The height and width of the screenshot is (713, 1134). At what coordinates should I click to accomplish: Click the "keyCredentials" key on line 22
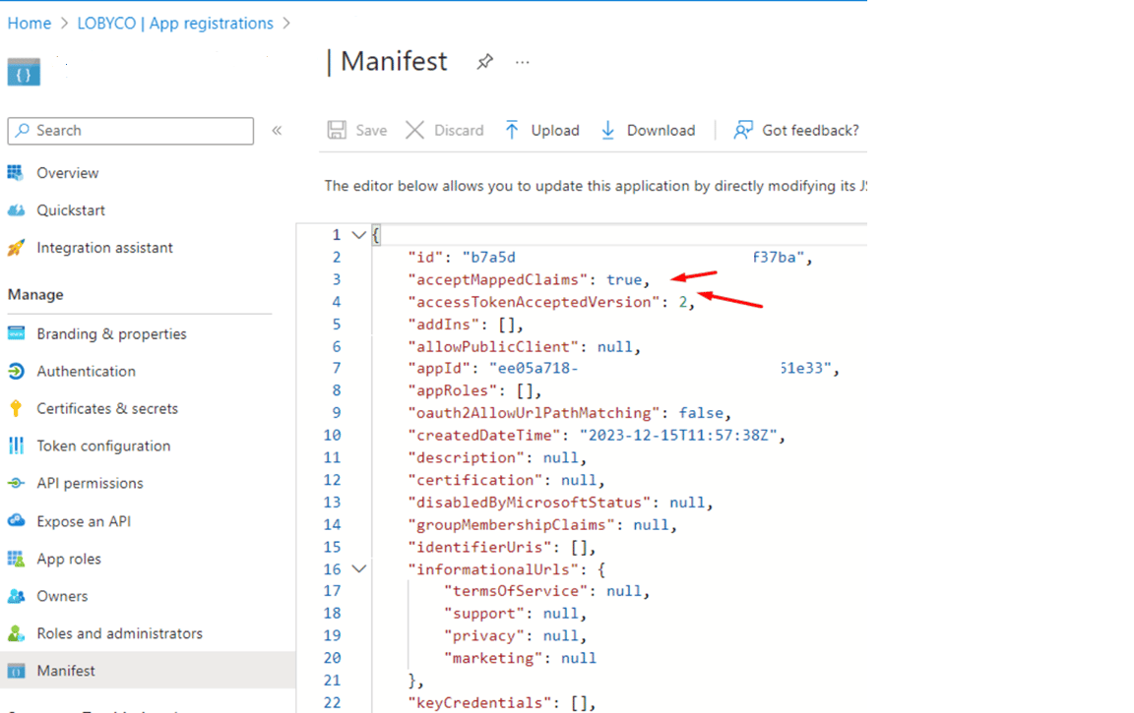pos(479,703)
